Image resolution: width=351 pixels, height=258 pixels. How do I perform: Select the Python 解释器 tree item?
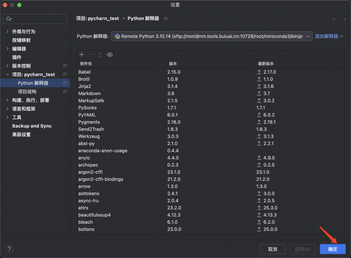tap(35, 83)
